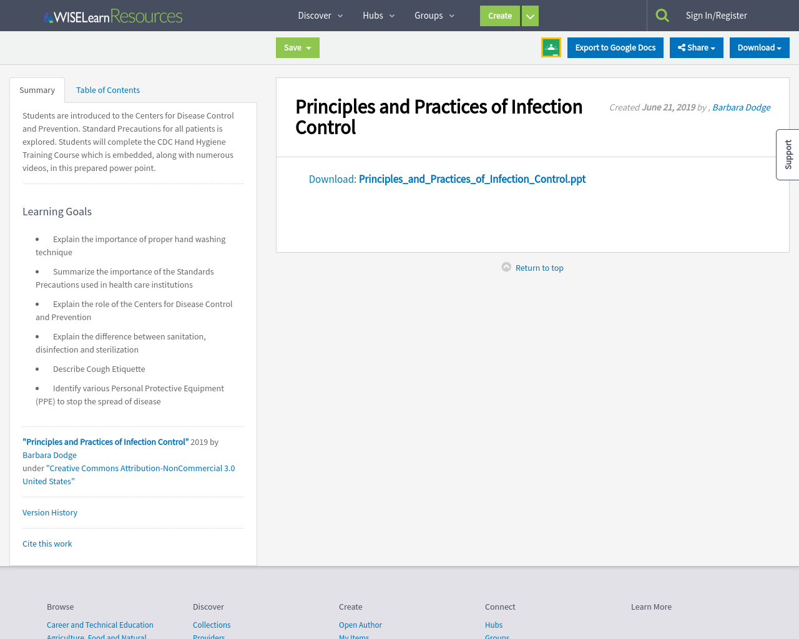
Task: Open the Groups menu
Action: coord(429,15)
